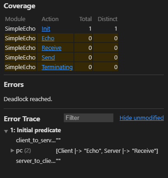168x178 pixels.
Task: Open the Terminating action link
Action: (x=57, y=67)
